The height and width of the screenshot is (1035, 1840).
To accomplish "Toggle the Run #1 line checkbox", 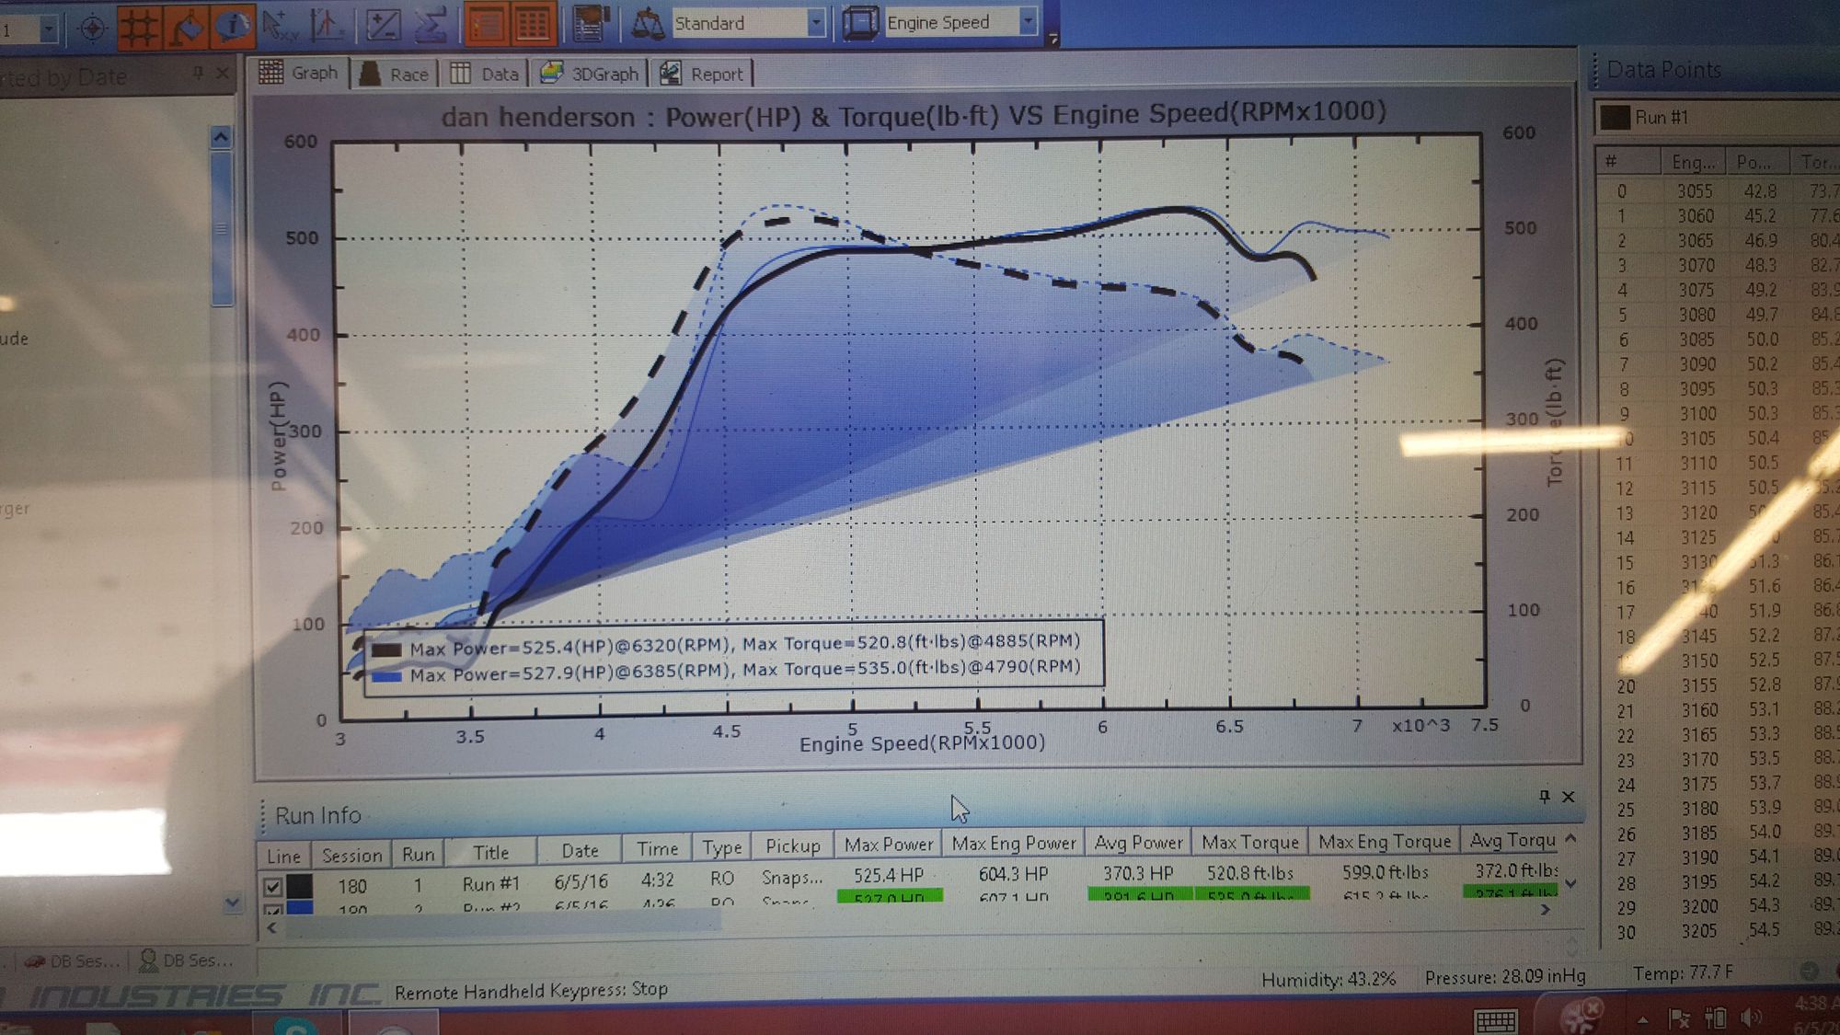I will tap(272, 886).
